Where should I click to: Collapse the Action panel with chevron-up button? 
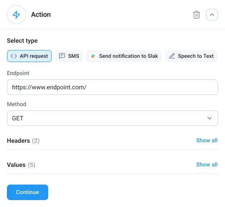point(212,15)
